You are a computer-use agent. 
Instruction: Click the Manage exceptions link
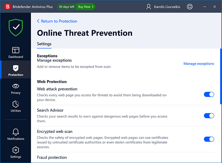198,64
